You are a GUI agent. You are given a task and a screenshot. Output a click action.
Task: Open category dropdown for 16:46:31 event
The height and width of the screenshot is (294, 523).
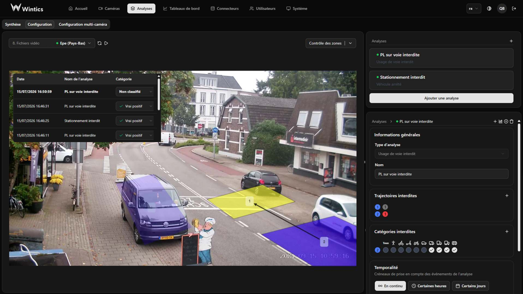pyautogui.click(x=134, y=106)
